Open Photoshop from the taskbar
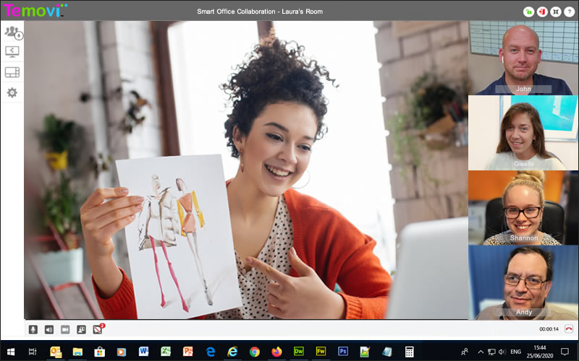The height and width of the screenshot is (361, 579). 343,352
